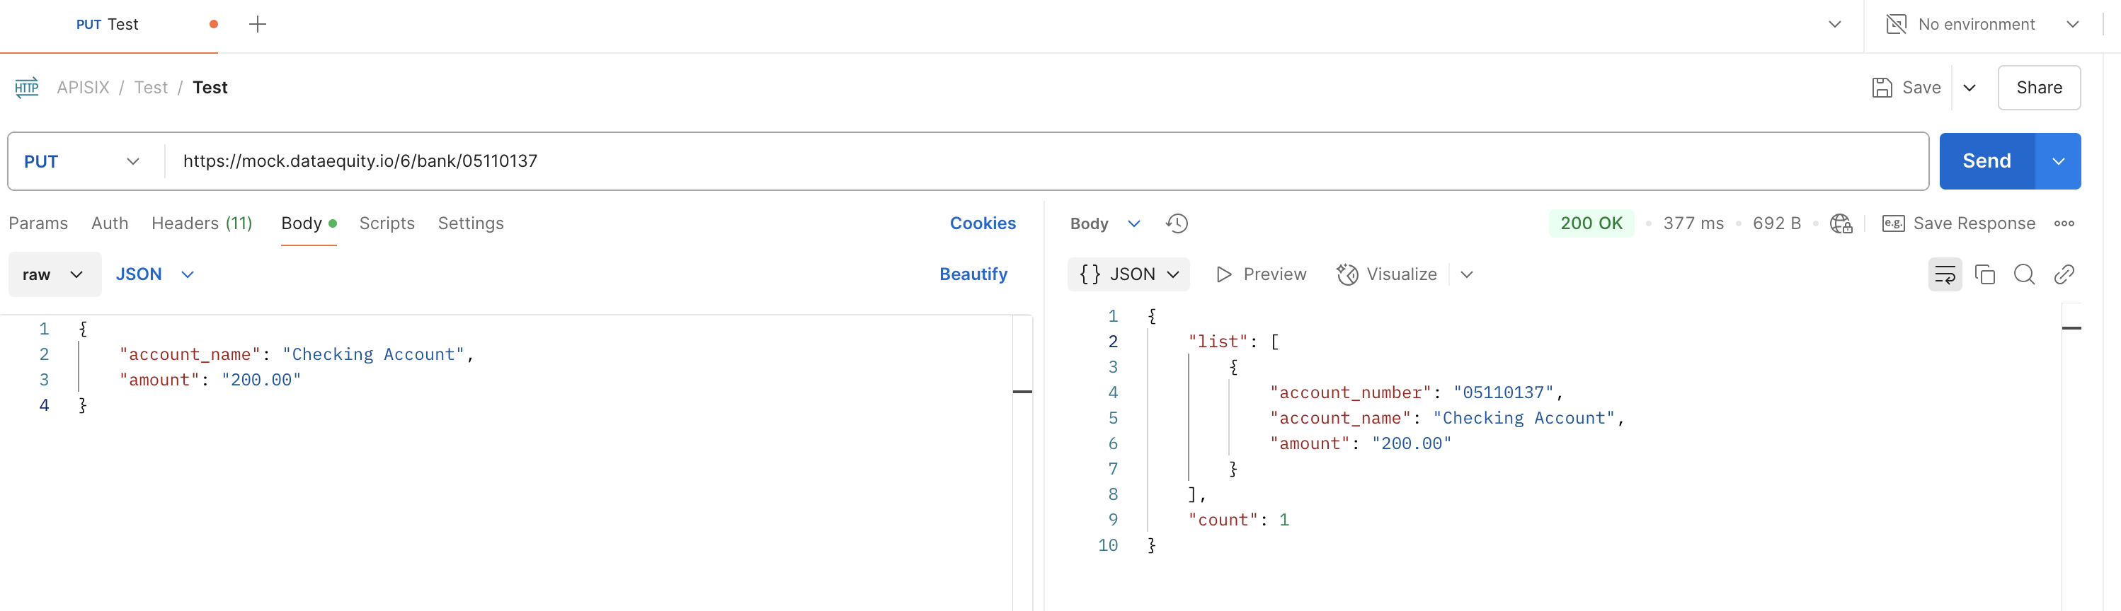Switch to the Auth tab

pos(110,223)
